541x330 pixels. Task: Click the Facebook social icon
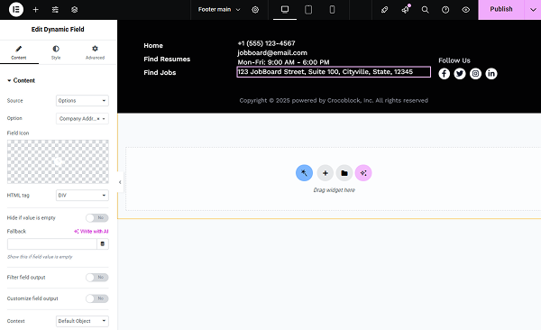pos(444,74)
